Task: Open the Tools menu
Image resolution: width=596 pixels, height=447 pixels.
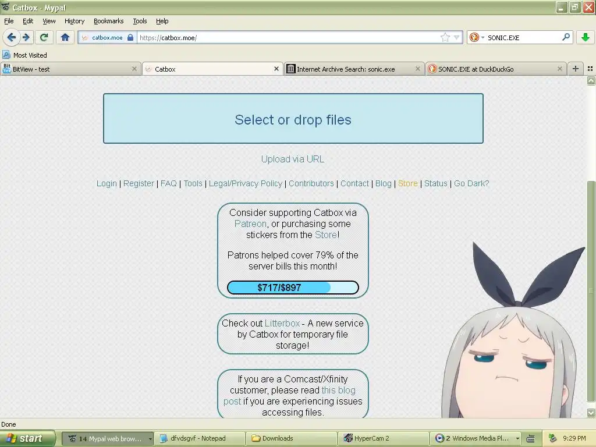Action: coord(140,21)
